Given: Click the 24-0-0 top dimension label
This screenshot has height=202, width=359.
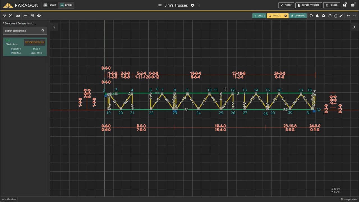Looking at the screenshot, I should (280, 73).
